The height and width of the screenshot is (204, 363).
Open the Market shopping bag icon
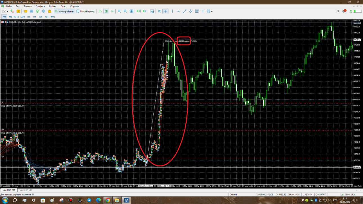point(50,11)
